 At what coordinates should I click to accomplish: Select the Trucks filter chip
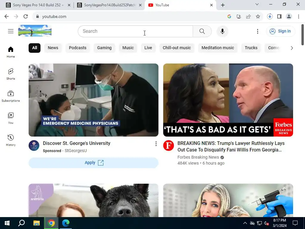click(x=251, y=48)
